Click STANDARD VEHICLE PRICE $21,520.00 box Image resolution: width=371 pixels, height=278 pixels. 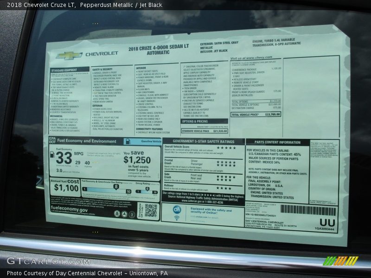coord(205,131)
